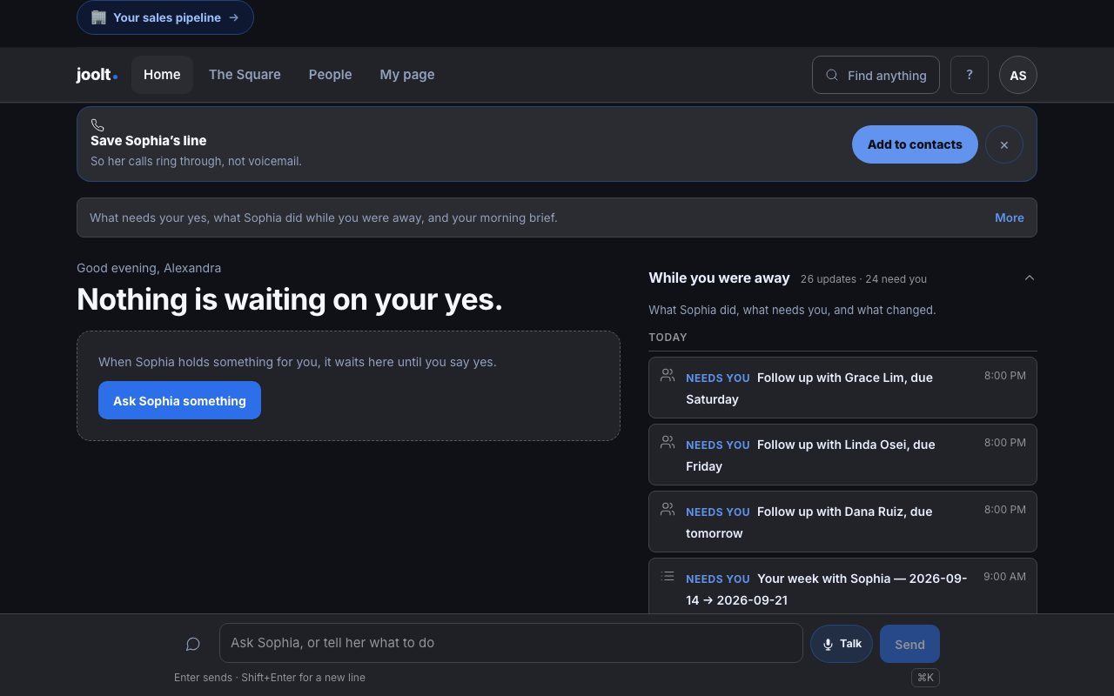Click the phone icon in Sophia's line banner

pyautogui.click(x=97, y=124)
